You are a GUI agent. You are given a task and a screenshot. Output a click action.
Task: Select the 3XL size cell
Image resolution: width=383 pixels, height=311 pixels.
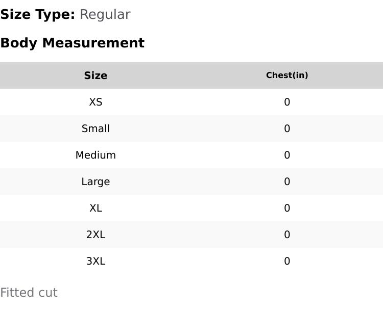(95, 261)
